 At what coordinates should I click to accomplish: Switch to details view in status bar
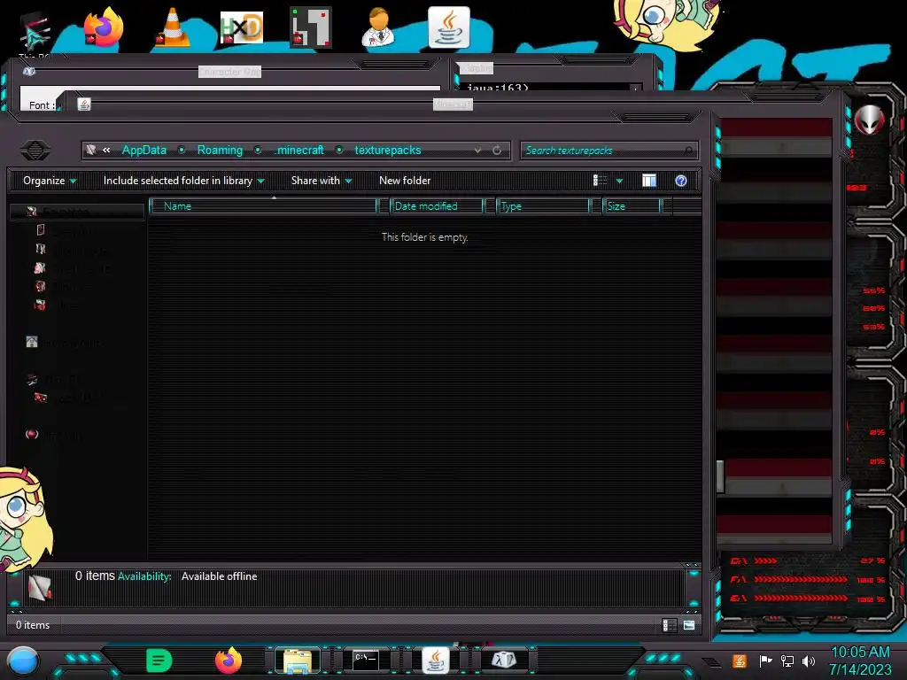click(670, 625)
